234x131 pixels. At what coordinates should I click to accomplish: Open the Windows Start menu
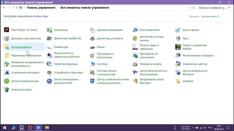(5, 128)
